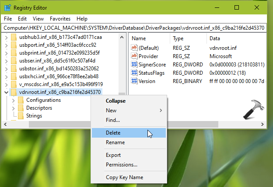Choose Delete from the context menu

click(113, 133)
